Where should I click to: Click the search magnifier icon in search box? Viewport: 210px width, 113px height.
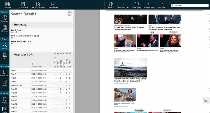pyautogui.click(x=173, y=5)
